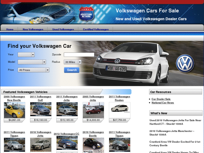Click the Volkswagen Cars For Sale banner title
This screenshot has width=204, height=153.
click(147, 11)
